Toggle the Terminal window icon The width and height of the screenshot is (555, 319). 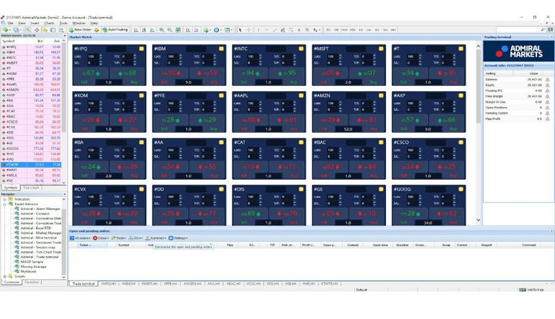click(x=53, y=30)
